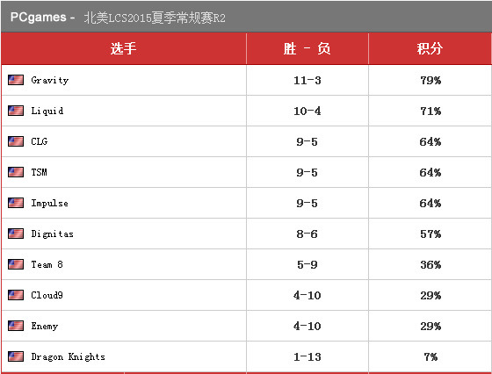Click the flag icon beside Cloud9
Screen dimensions: 492x374
tap(16, 295)
